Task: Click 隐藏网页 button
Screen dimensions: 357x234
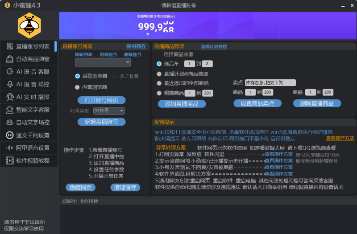Action: pyautogui.click(x=81, y=187)
